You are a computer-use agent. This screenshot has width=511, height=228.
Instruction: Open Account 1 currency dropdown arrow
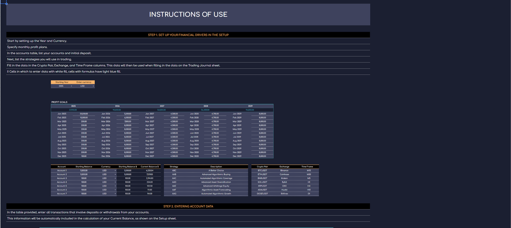point(115,170)
